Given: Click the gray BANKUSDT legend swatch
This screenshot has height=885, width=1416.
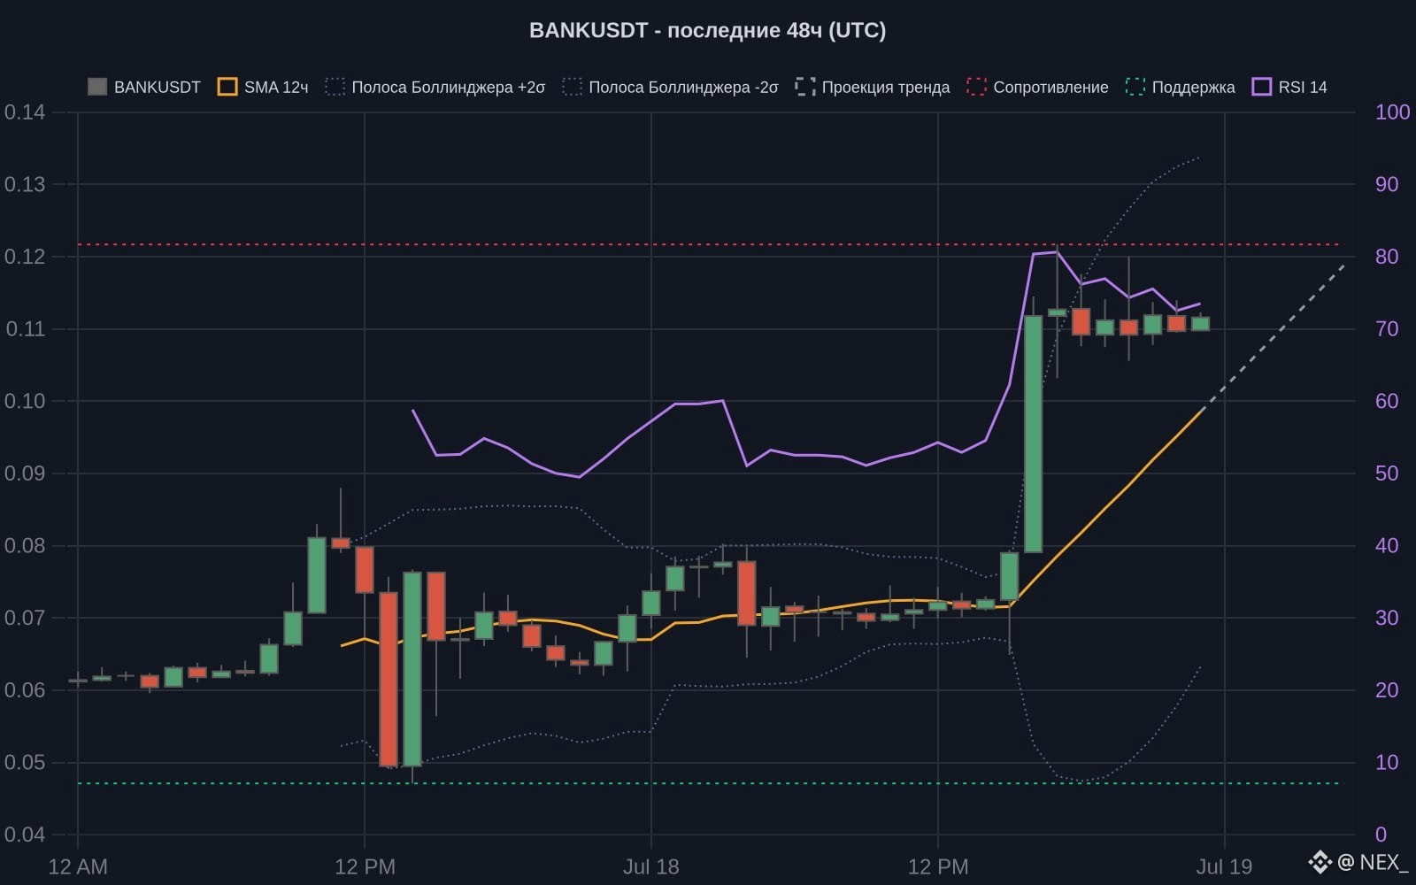Looking at the screenshot, I should [x=97, y=87].
